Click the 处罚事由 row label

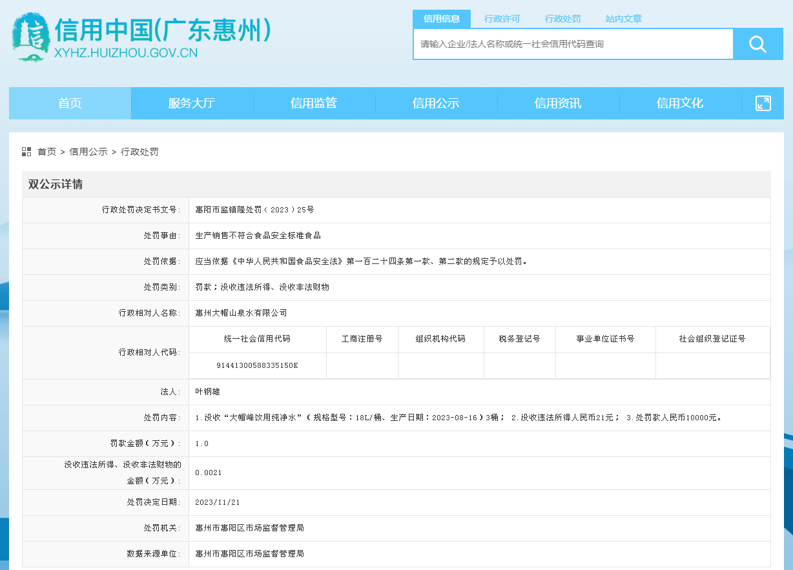pos(162,236)
